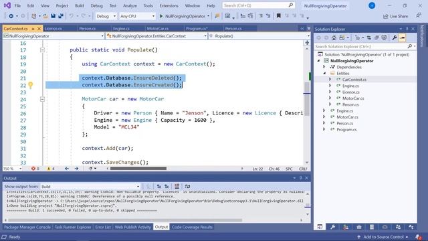Screen dimensions: 428x241
Task: Expand MotorCar.cs under Entities folder
Action: coord(330,98)
